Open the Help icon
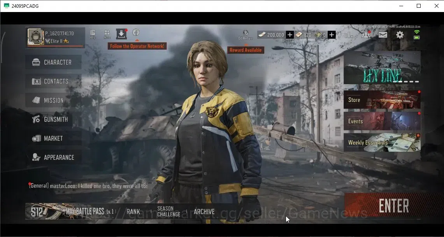Screen dimensions: 444x237 (93, 34)
